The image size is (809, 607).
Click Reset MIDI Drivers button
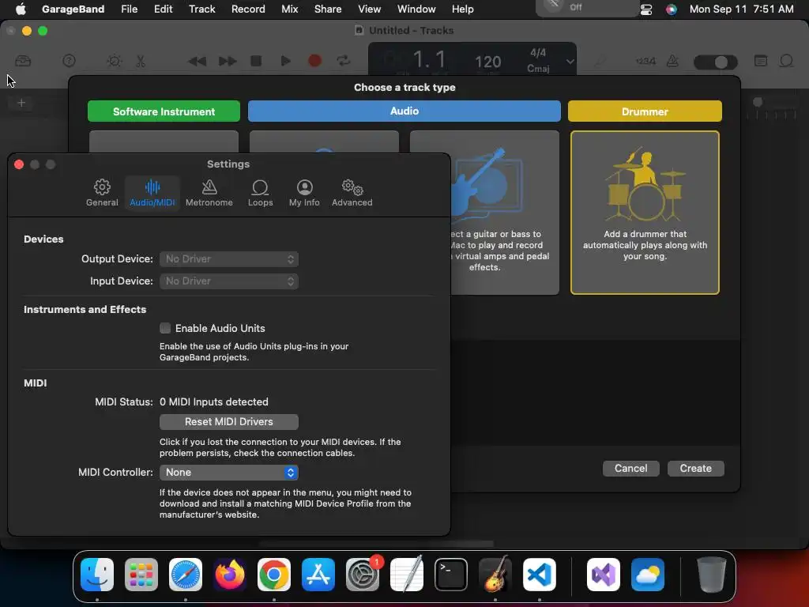tap(228, 422)
